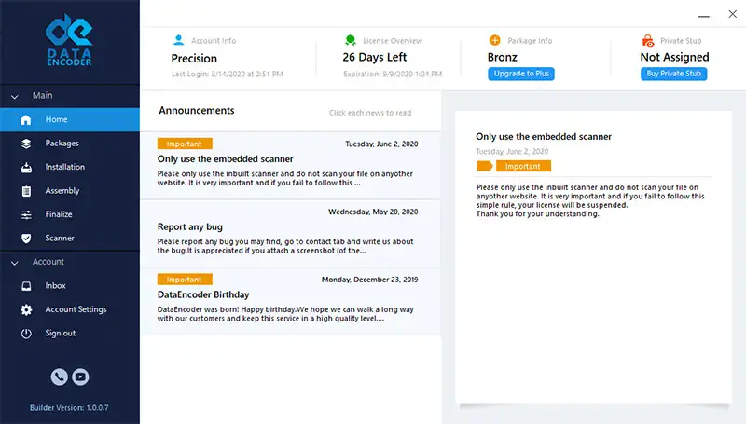Click the Account Settings gear icon
746x424 pixels.
[x=26, y=310]
